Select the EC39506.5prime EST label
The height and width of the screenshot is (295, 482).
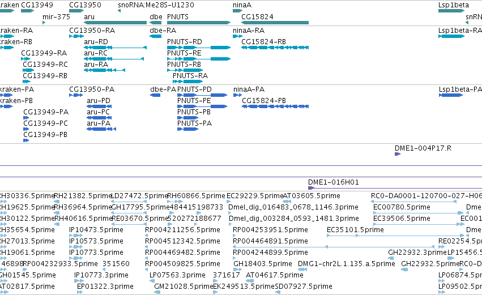coord(402,219)
